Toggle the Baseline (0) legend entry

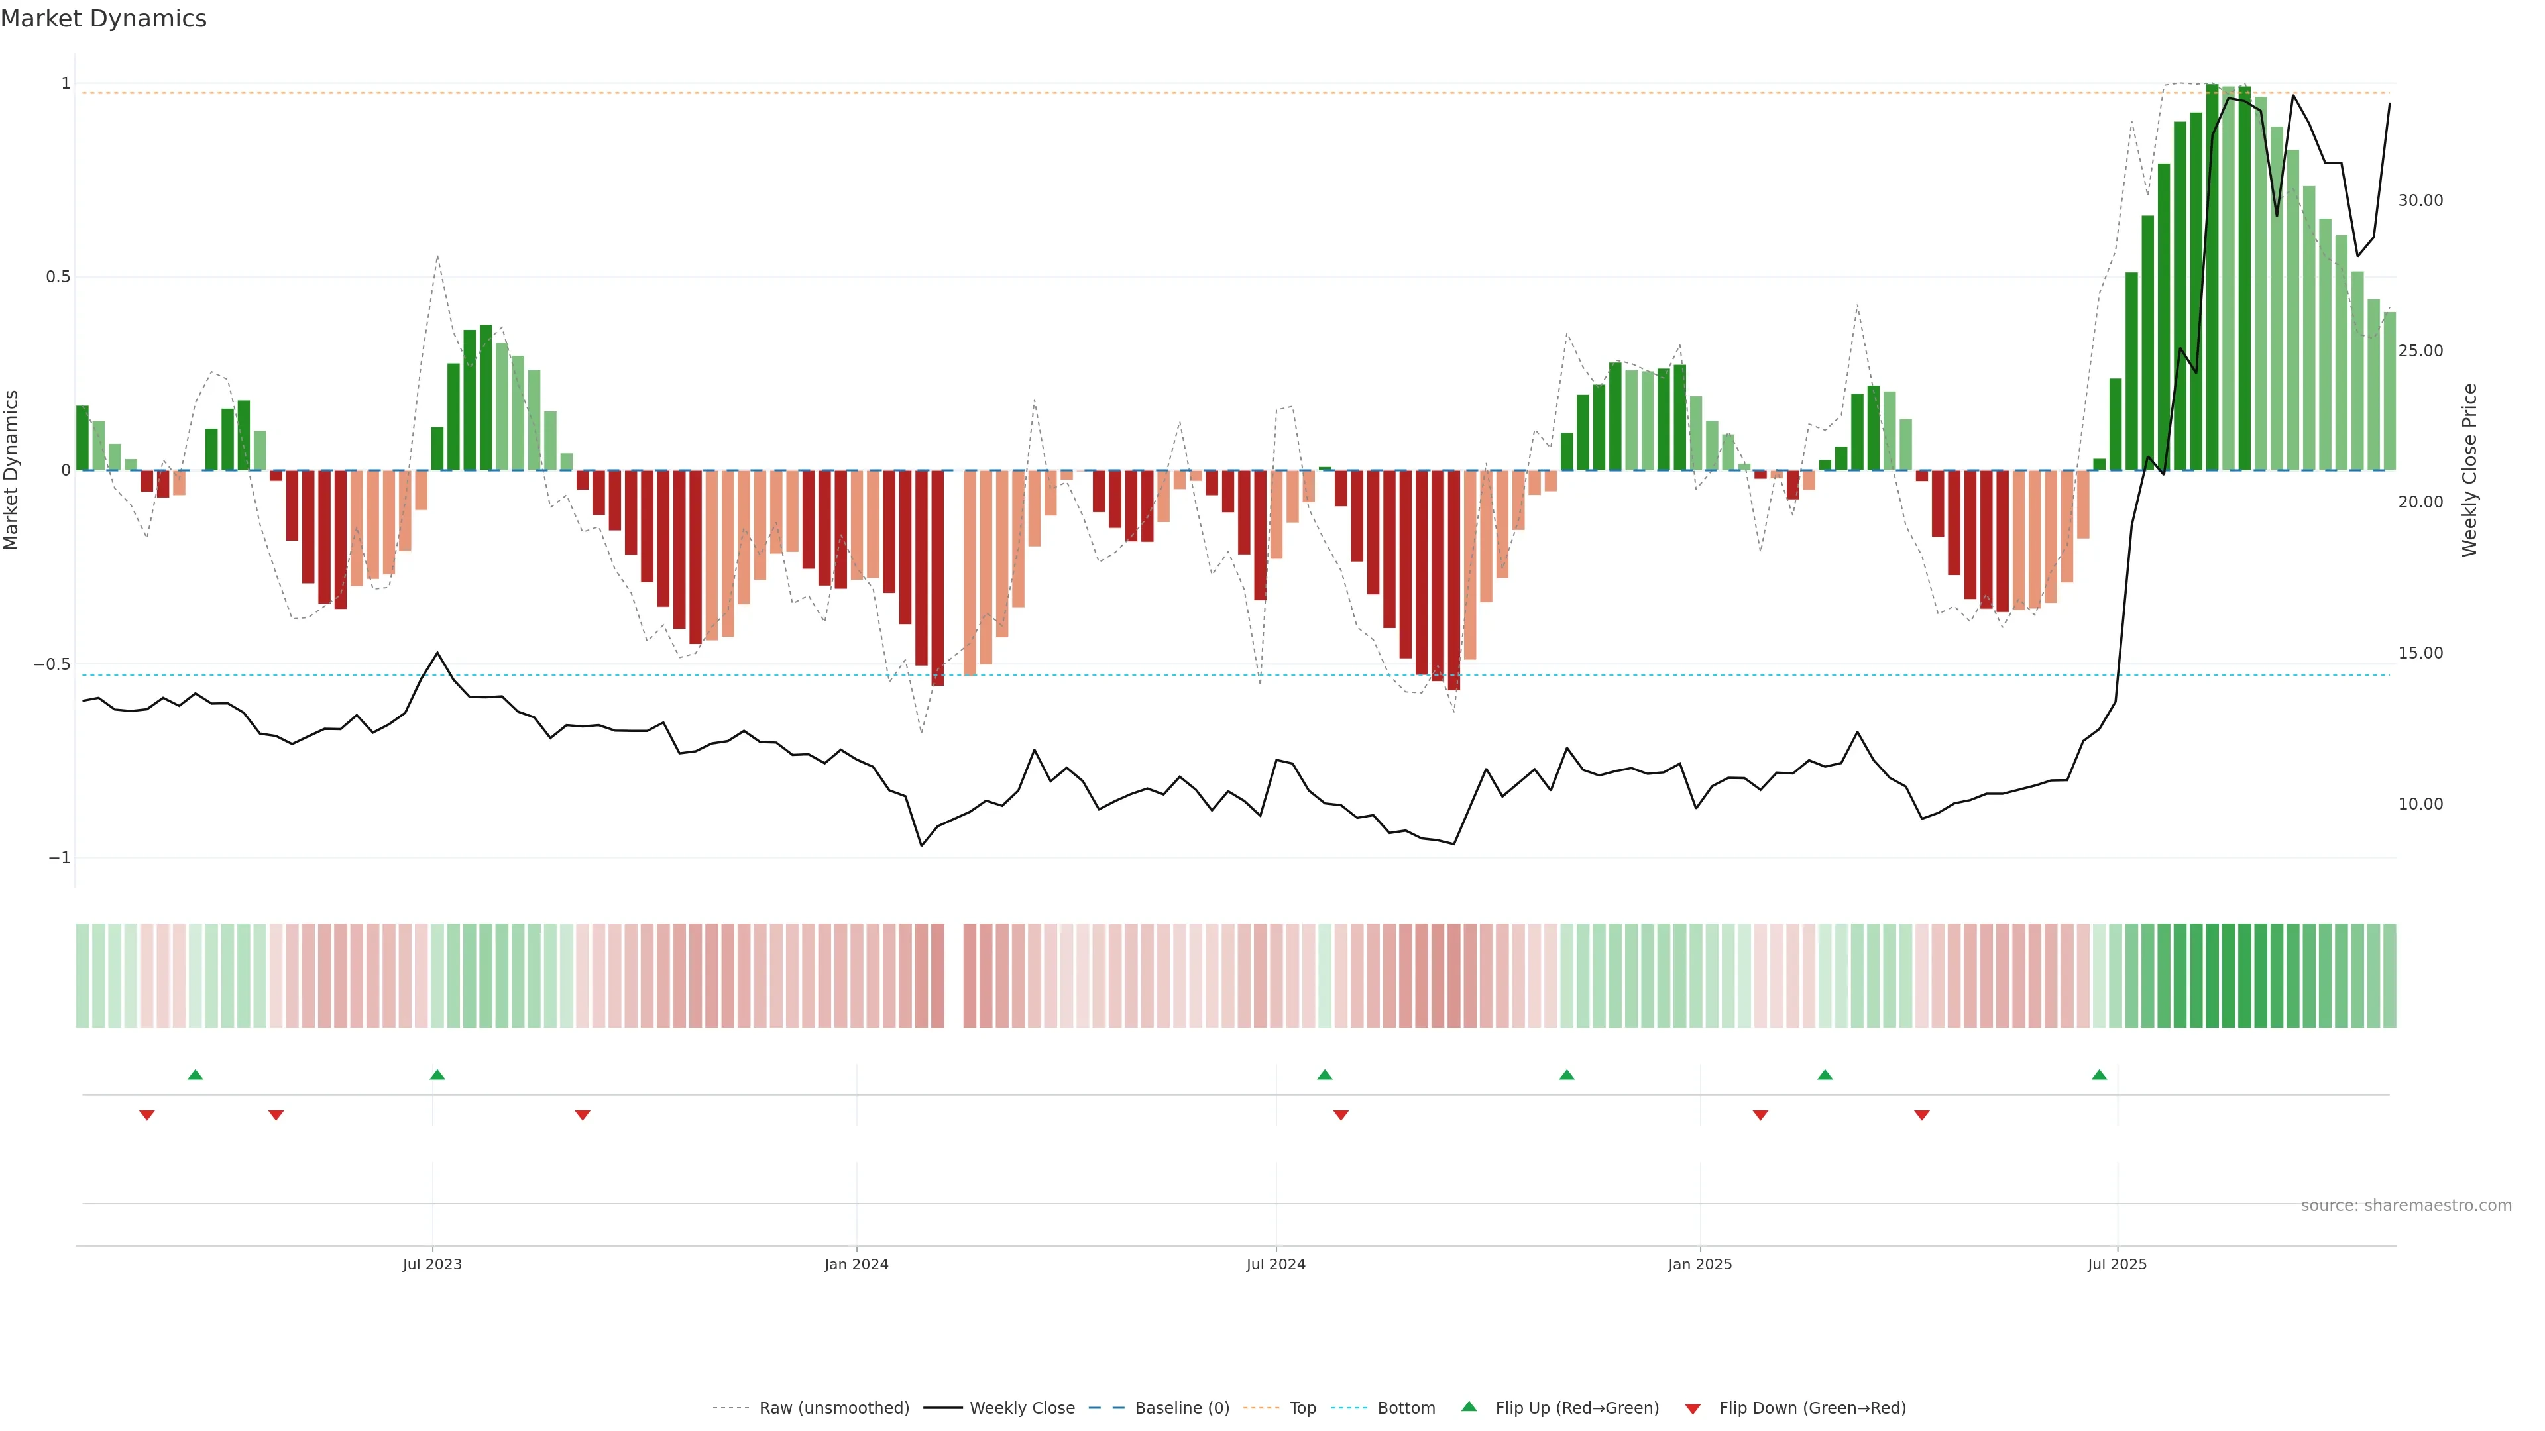pyautogui.click(x=1182, y=1408)
